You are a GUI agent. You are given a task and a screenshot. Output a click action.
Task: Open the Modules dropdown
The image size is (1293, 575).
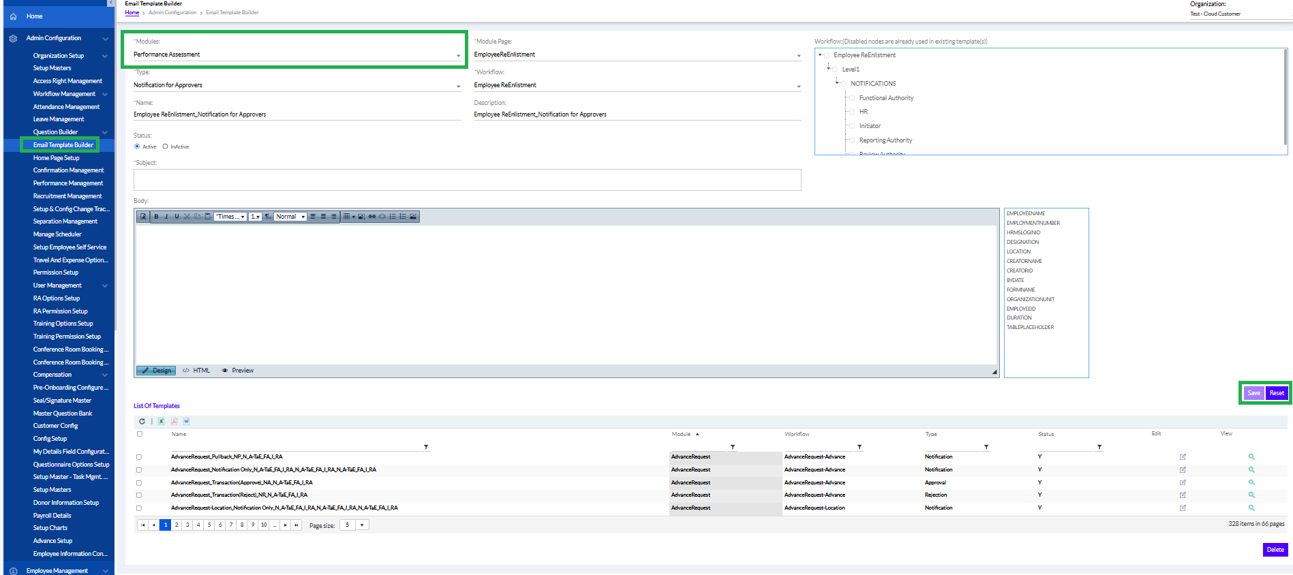458,55
